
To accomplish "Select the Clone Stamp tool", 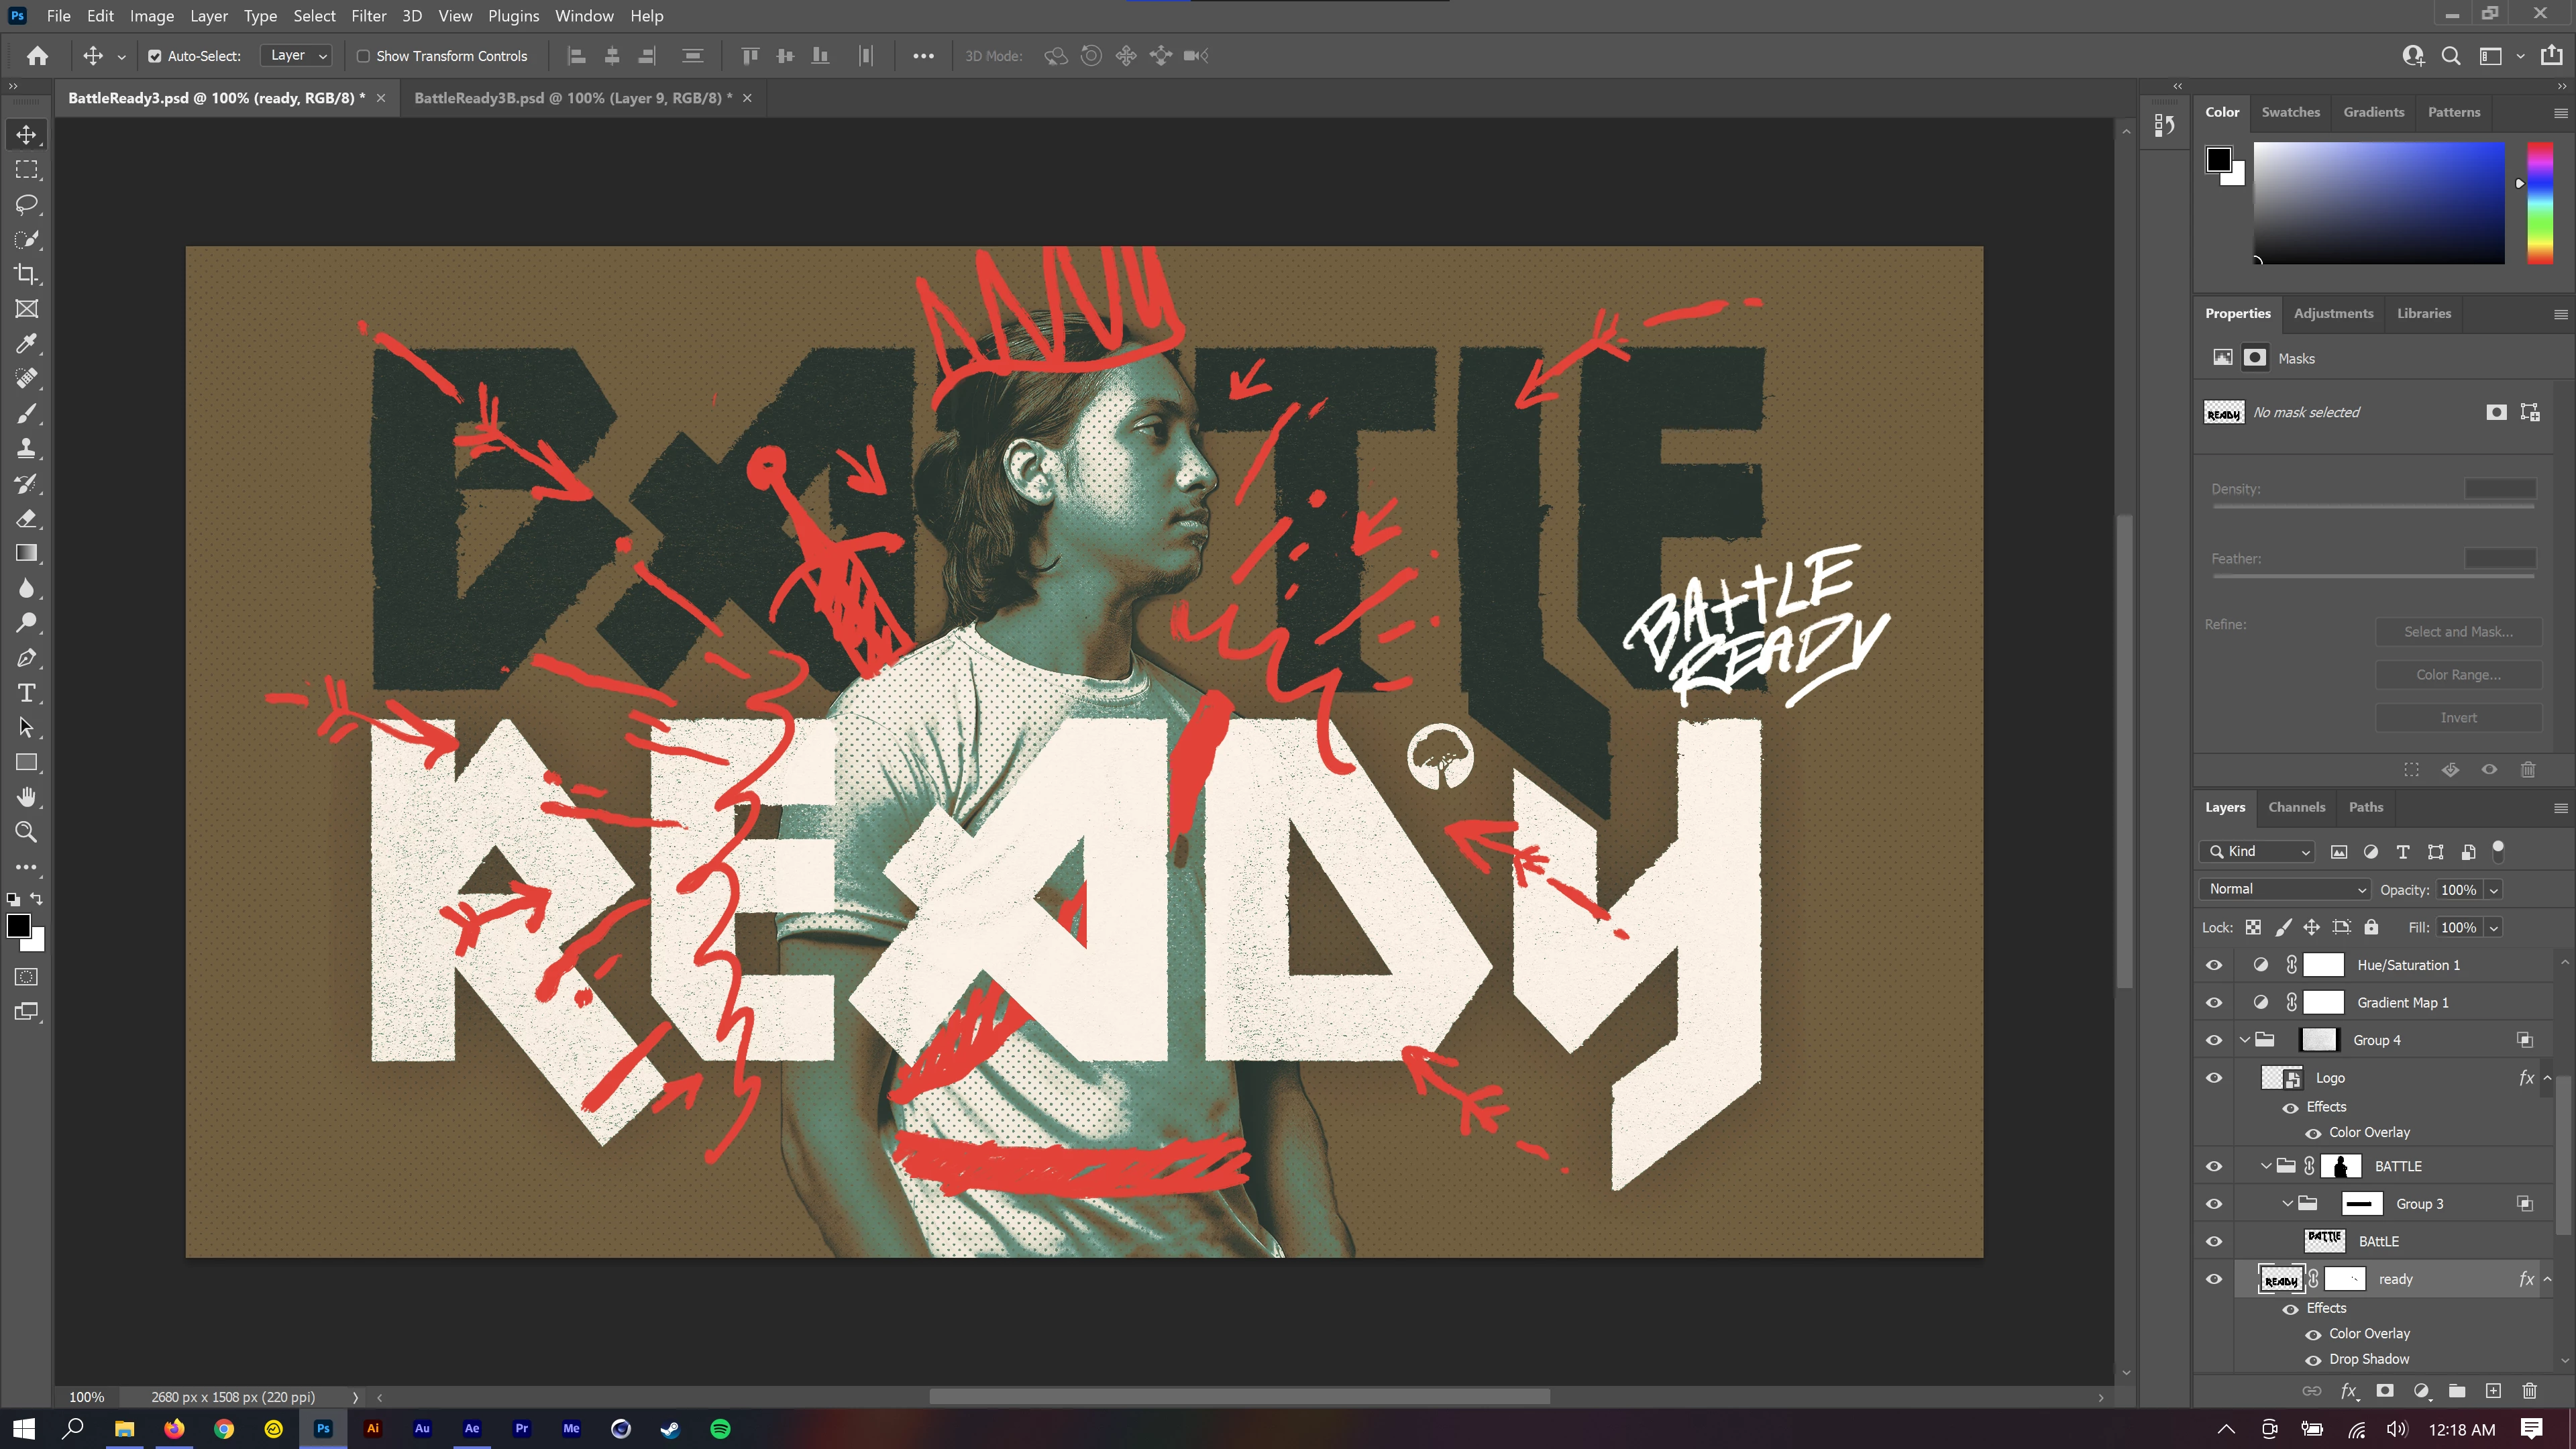I will pyautogui.click(x=26, y=448).
